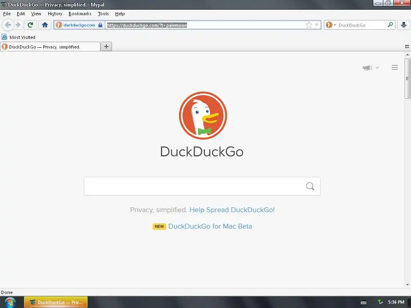Click the DuckDuckGo duck logo

[x=203, y=115]
